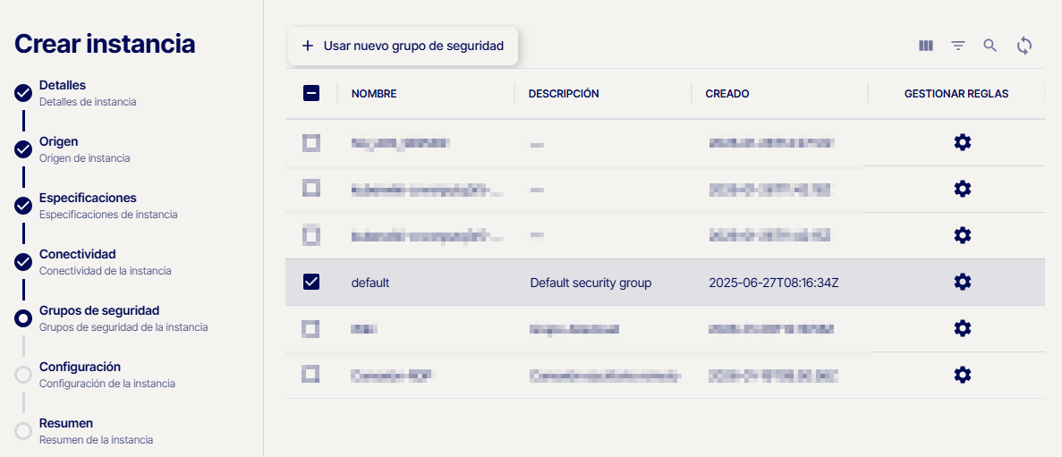Open the filter list icon

click(958, 46)
